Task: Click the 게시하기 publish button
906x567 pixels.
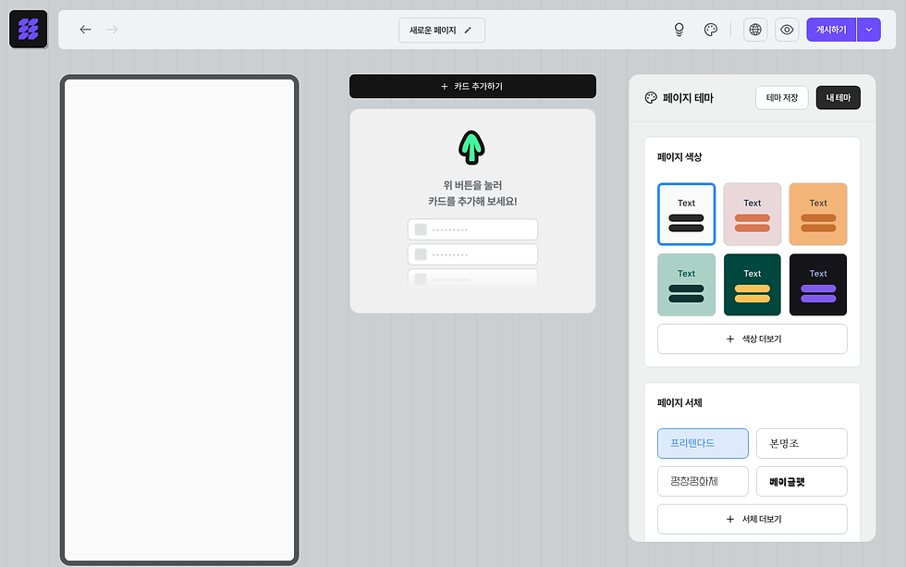Action: pos(831,30)
